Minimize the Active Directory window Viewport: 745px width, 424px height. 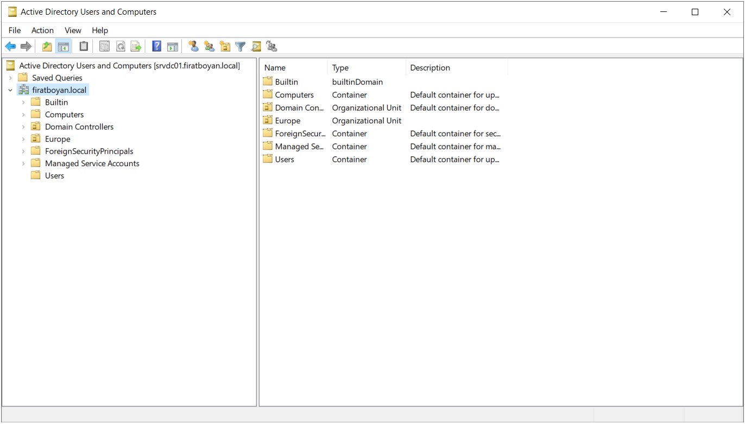tap(663, 11)
